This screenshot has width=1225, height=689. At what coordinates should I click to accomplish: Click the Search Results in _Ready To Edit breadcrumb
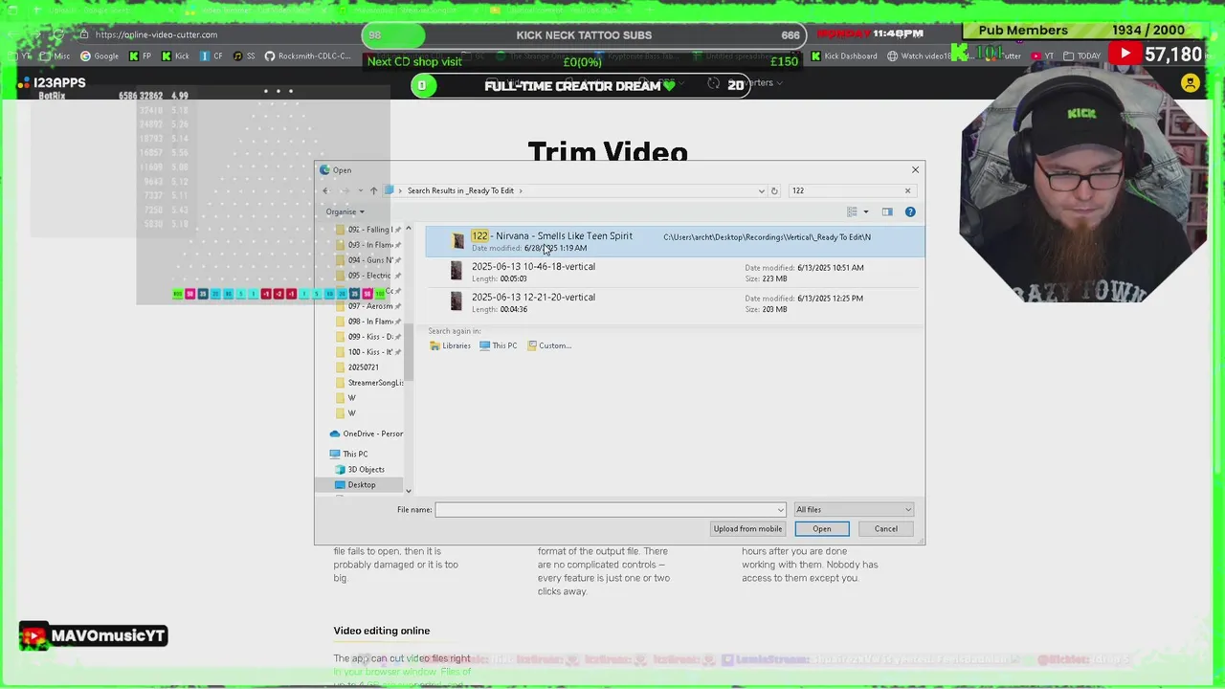click(460, 190)
